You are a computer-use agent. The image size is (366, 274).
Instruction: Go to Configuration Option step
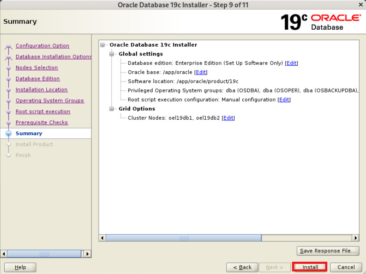tap(43, 46)
